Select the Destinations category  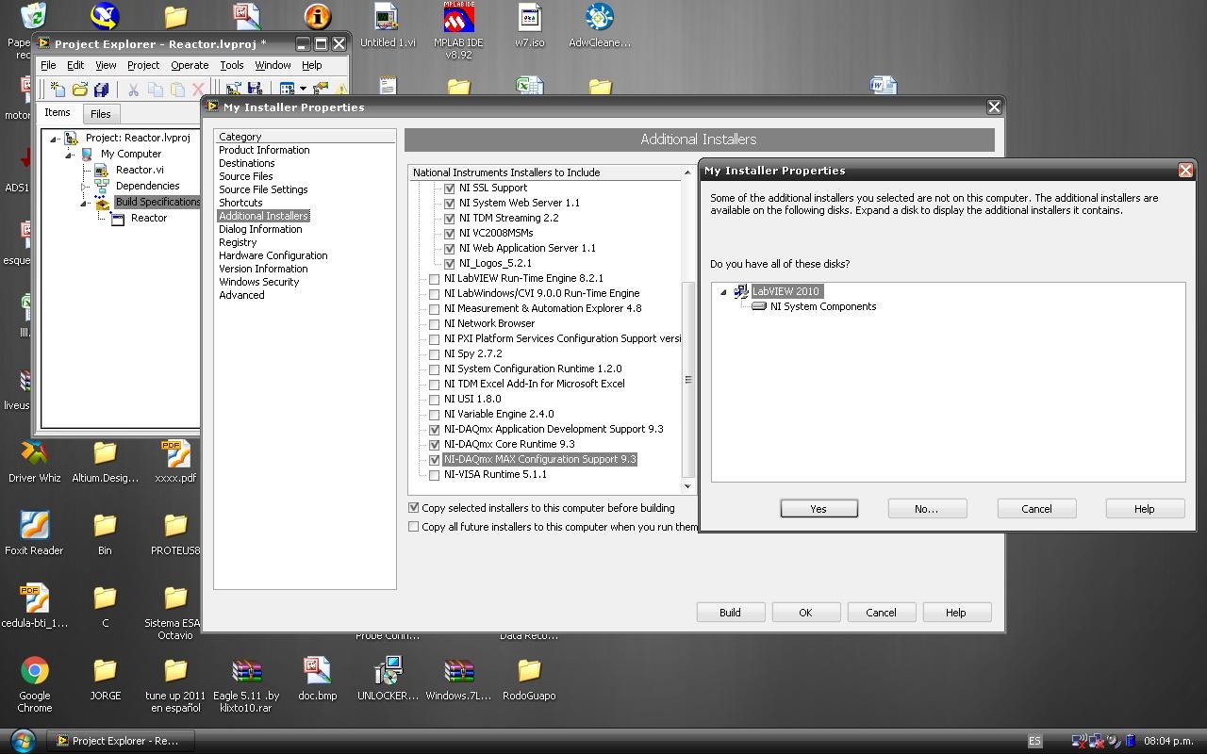[247, 163]
